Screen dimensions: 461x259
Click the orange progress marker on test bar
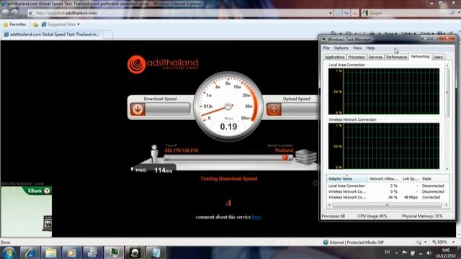[285, 158]
